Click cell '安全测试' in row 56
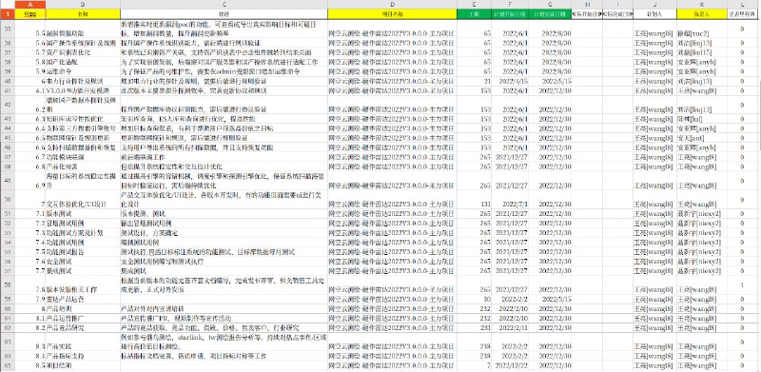The image size is (761, 372). pyautogui.click(x=83, y=262)
